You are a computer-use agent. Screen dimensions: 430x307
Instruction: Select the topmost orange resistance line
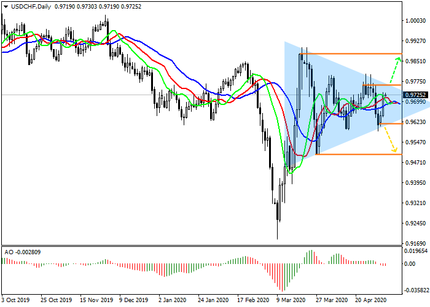350,54
